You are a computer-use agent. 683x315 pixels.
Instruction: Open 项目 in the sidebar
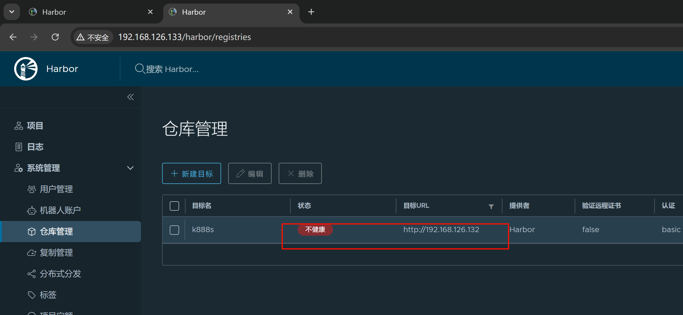[35, 126]
